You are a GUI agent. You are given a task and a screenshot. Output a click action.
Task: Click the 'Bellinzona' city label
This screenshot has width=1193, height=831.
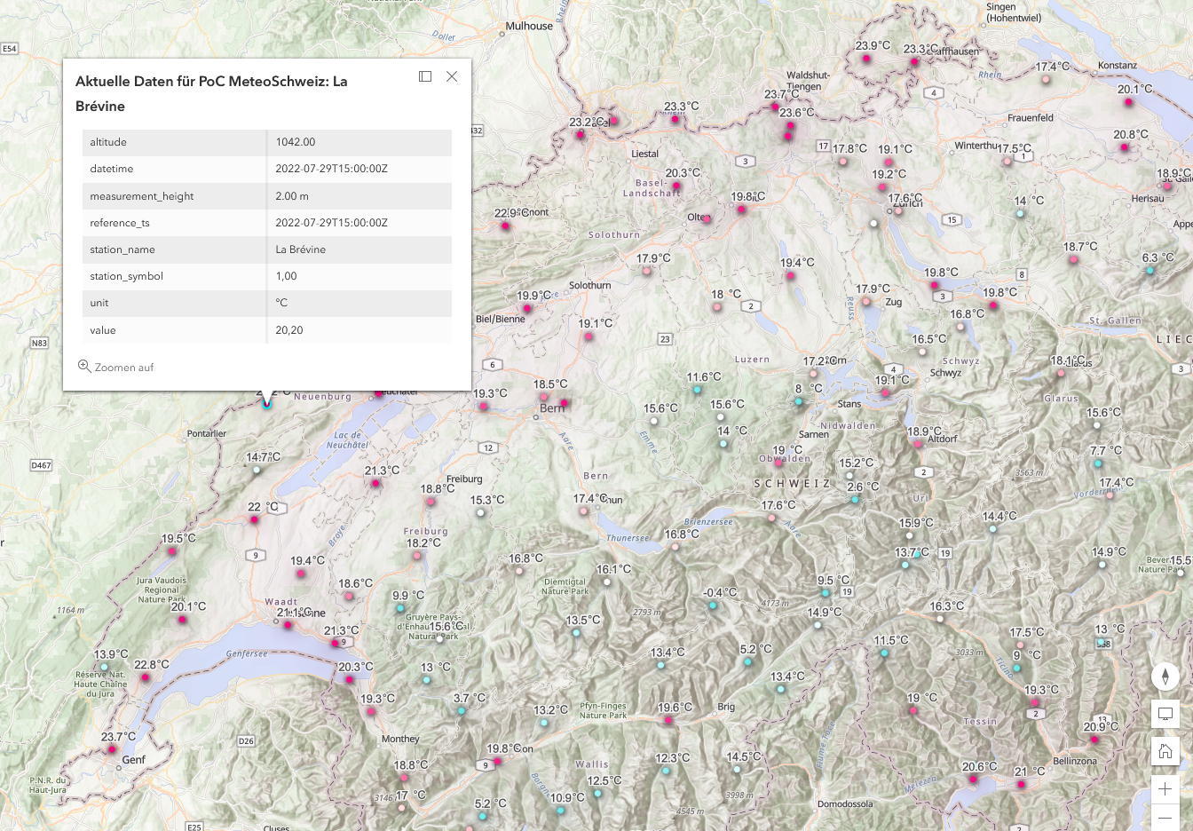click(1075, 761)
